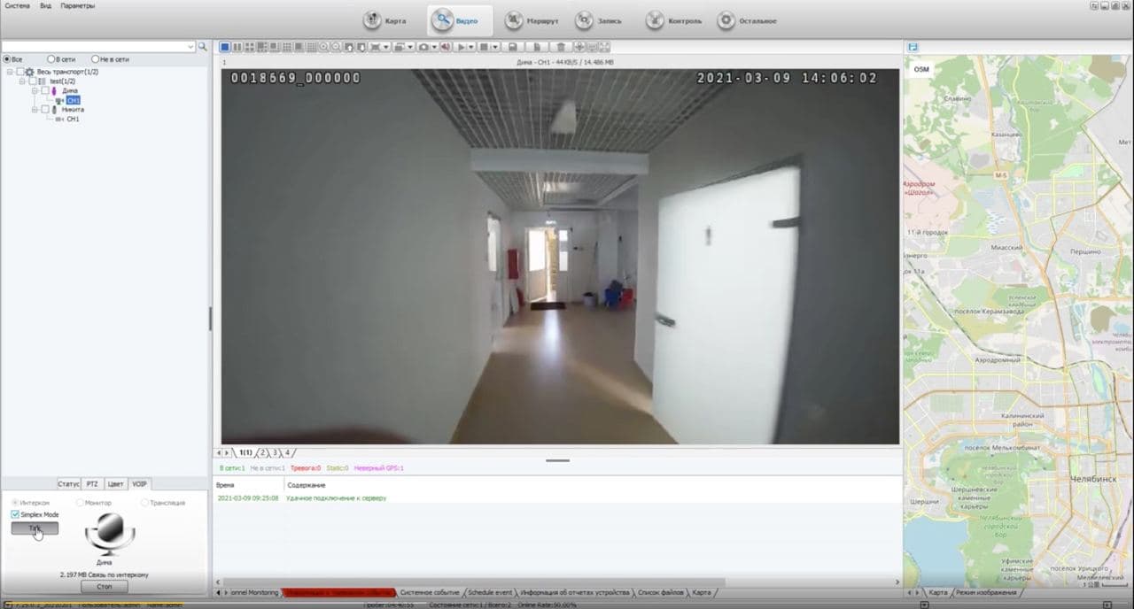Image resolution: width=1134 pixels, height=609 pixels.
Task: Switch to the Системное событие tab
Action: point(430,592)
